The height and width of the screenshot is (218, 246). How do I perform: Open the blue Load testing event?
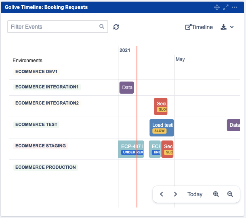coord(162,127)
